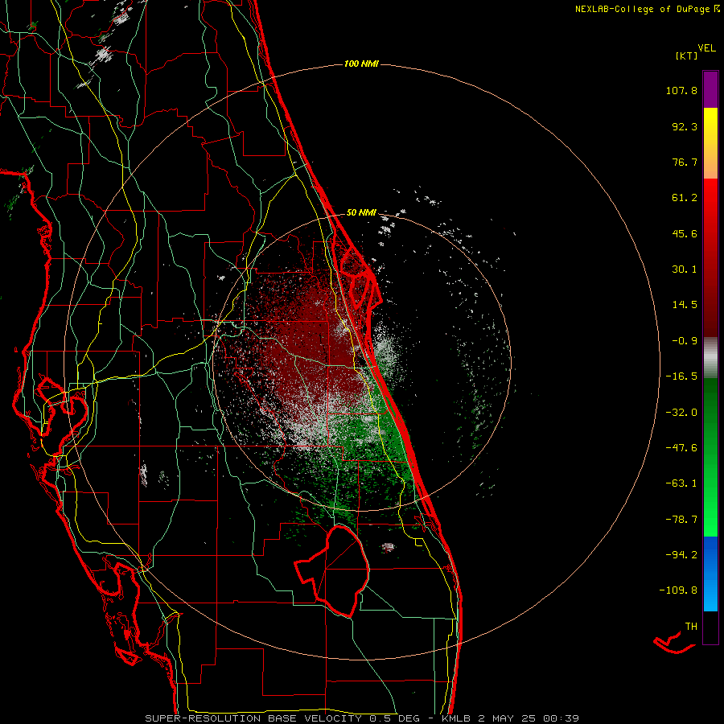Click the 100 NMI range ring label
This screenshot has height=724, width=724.
361,64
